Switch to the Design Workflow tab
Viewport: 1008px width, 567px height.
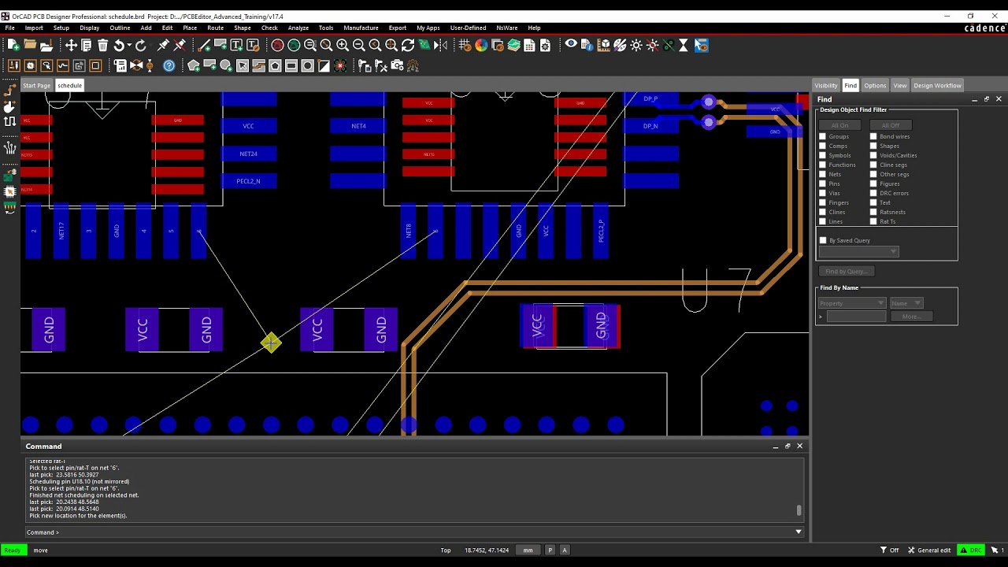point(937,85)
